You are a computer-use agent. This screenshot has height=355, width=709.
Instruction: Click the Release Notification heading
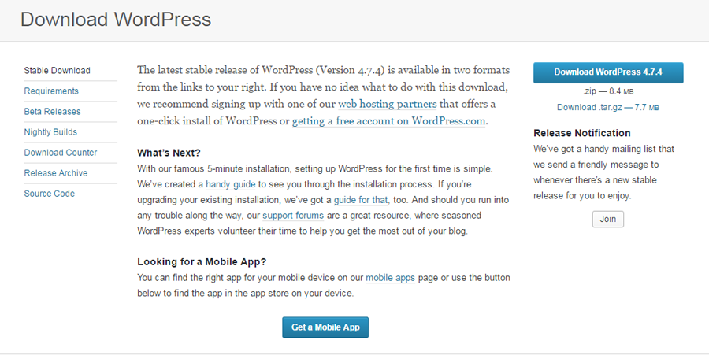click(x=582, y=133)
